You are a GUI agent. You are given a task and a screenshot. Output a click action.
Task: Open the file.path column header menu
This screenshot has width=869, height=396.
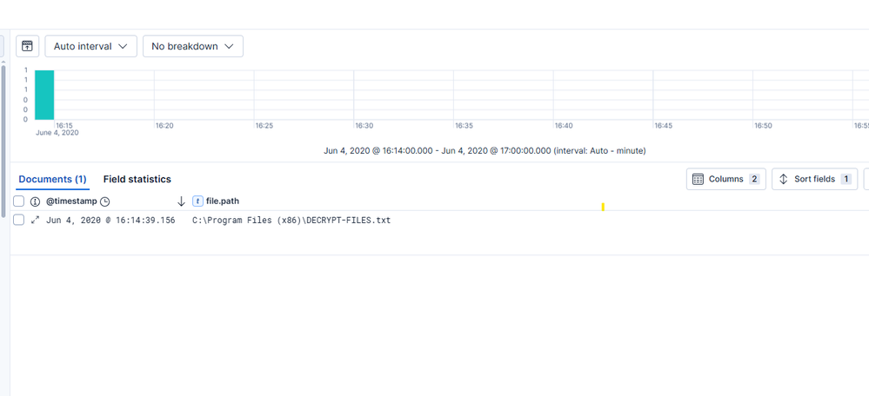click(223, 201)
